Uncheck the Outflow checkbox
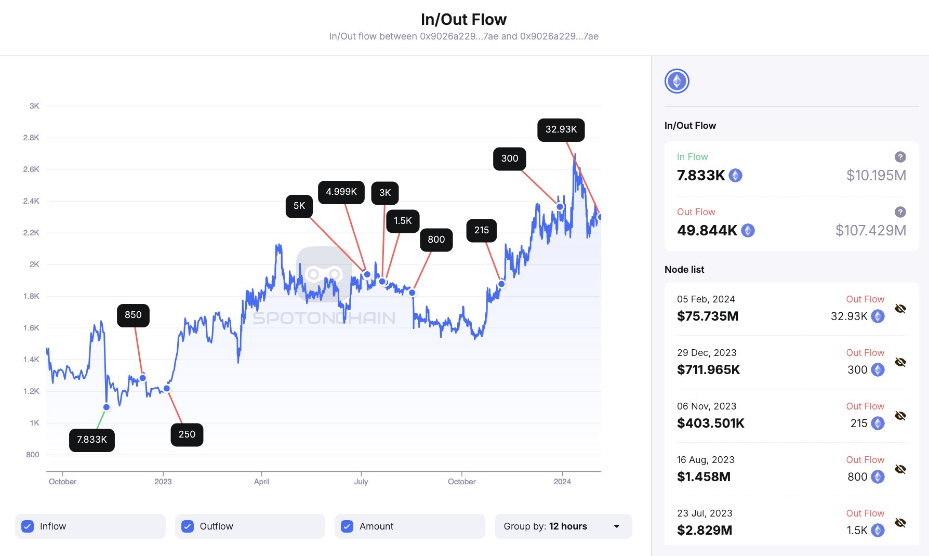The width and height of the screenshot is (929, 556). 188,526
